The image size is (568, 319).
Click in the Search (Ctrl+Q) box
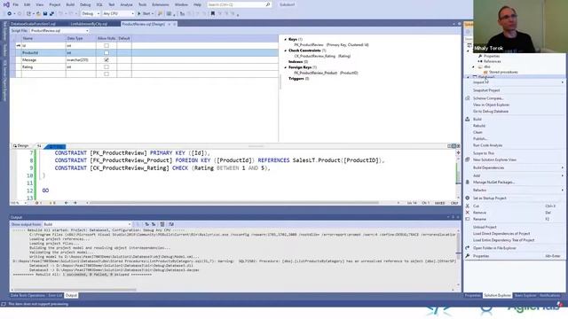pyautogui.click(x=237, y=4)
